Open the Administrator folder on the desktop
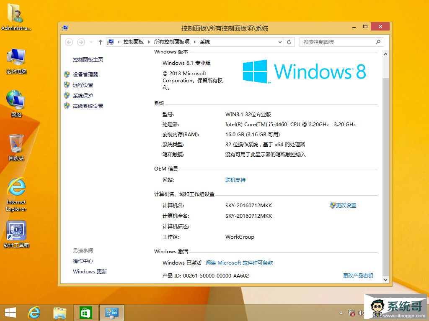Image resolution: width=429 pixels, height=321 pixels. [16, 17]
